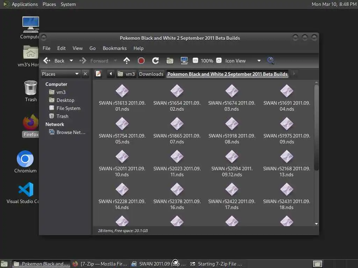358x268 pixels.
Task: Select SWAN r52378 2011.09.16.nds file icon
Action: tap(177, 189)
